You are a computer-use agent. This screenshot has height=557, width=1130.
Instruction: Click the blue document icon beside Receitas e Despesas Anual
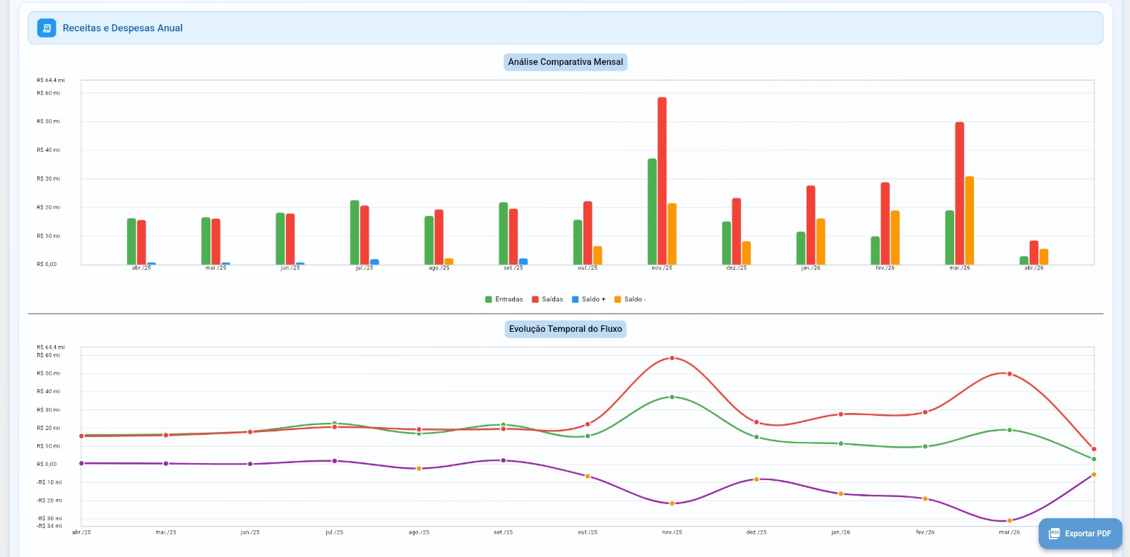pos(47,28)
